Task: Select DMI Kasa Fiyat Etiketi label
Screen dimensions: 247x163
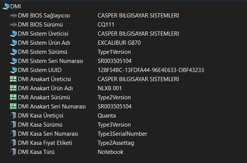Action: tap(45, 143)
